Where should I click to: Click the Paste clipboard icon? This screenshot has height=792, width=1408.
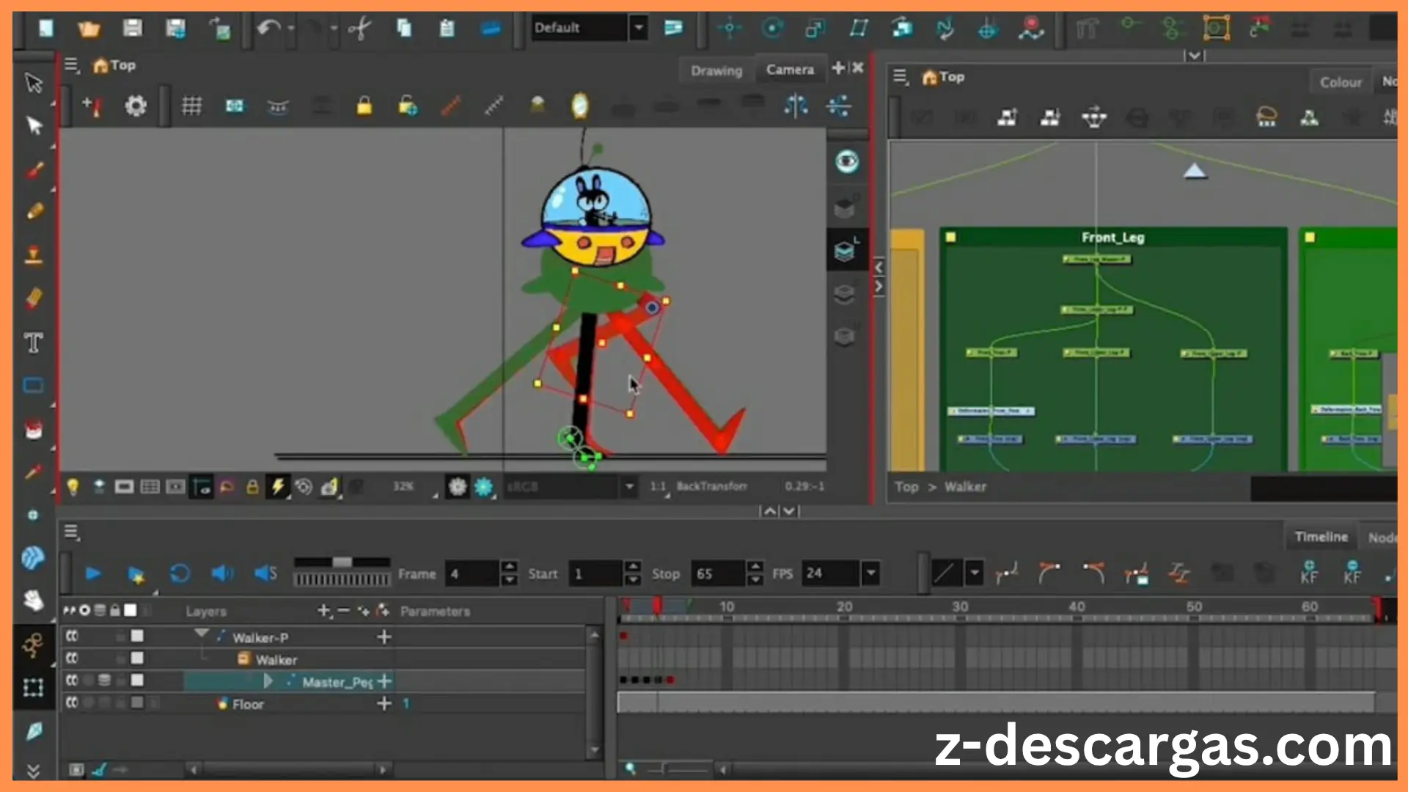pos(447,28)
